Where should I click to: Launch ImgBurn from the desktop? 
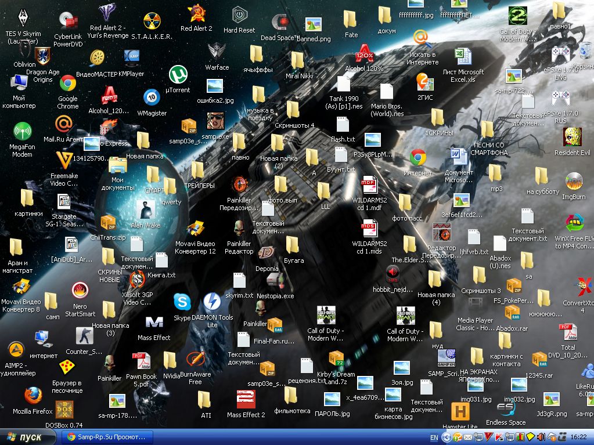(x=574, y=181)
